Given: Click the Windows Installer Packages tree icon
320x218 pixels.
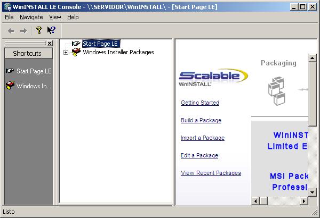Looking at the screenshot, I should [x=76, y=52].
